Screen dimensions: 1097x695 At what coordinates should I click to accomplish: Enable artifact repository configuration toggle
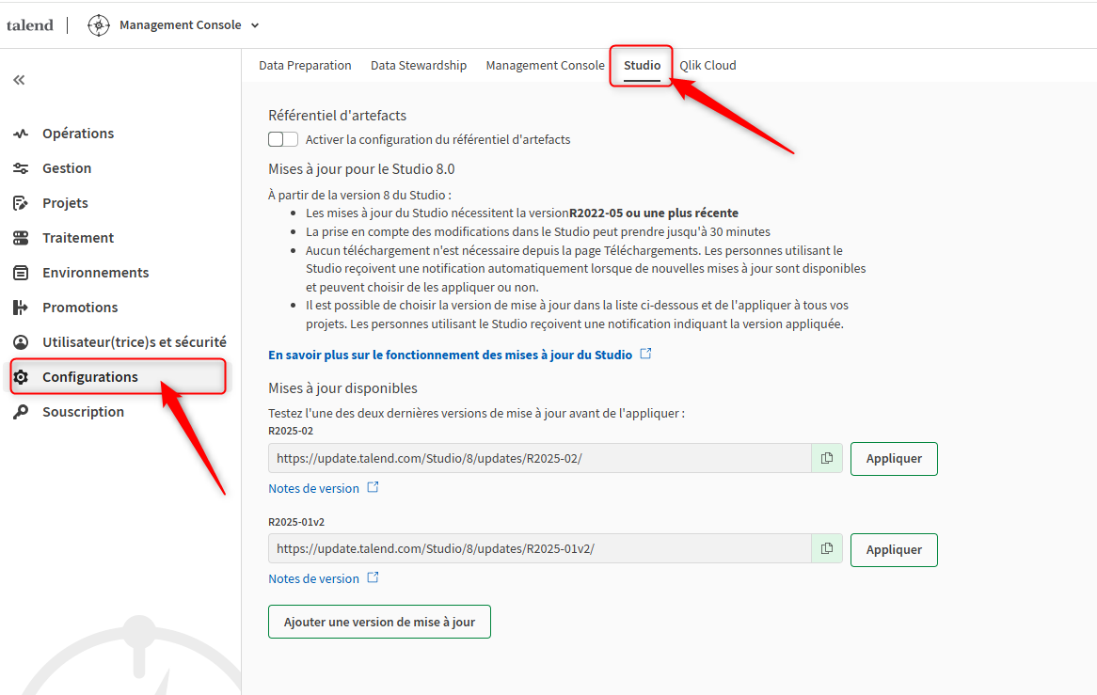point(282,138)
